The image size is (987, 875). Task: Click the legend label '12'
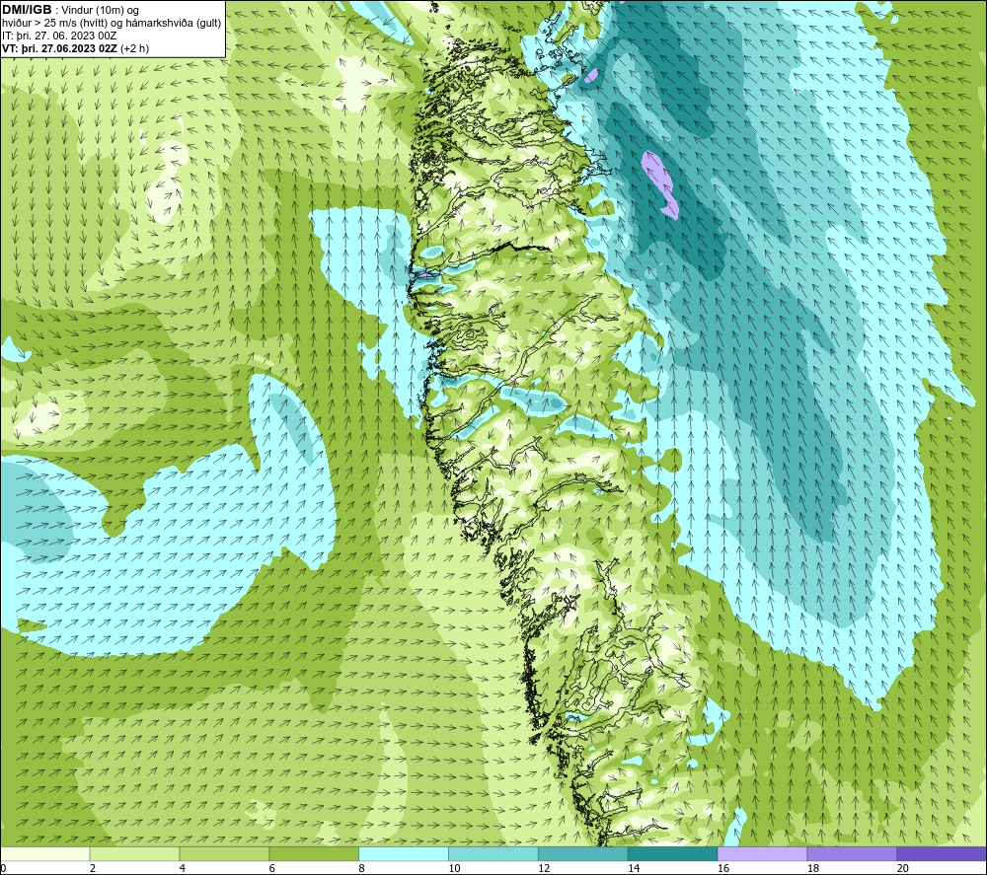pyautogui.click(x=544, y=869)
